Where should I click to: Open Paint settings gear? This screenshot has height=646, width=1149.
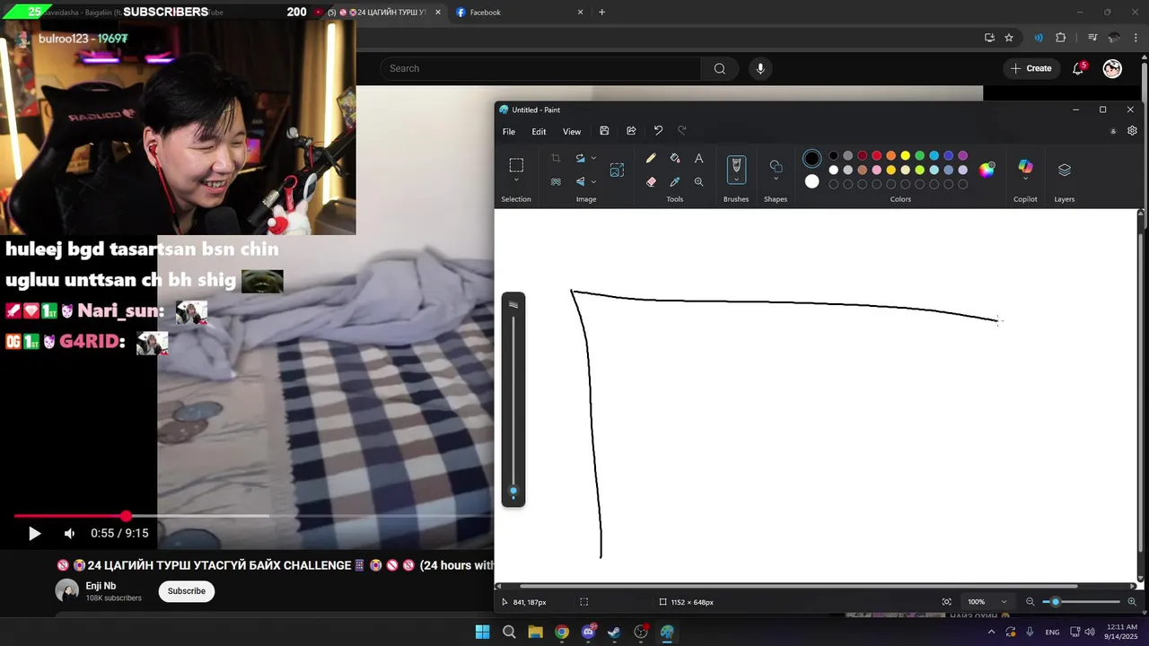1132,131
